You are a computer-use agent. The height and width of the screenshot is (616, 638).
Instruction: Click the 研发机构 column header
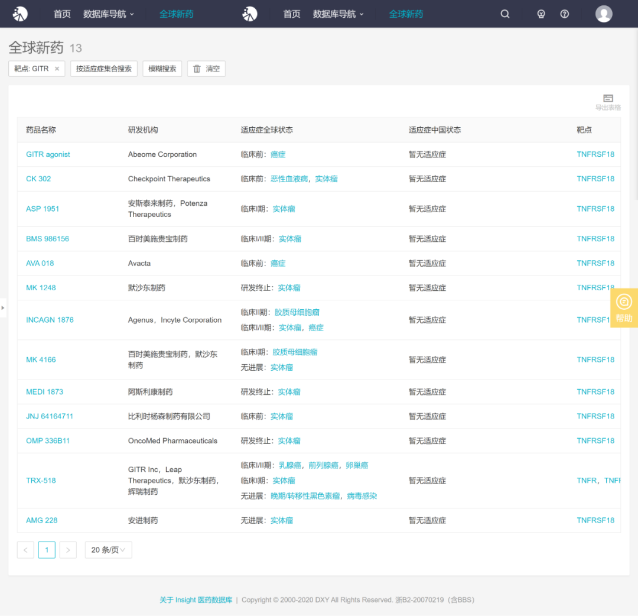143,130
